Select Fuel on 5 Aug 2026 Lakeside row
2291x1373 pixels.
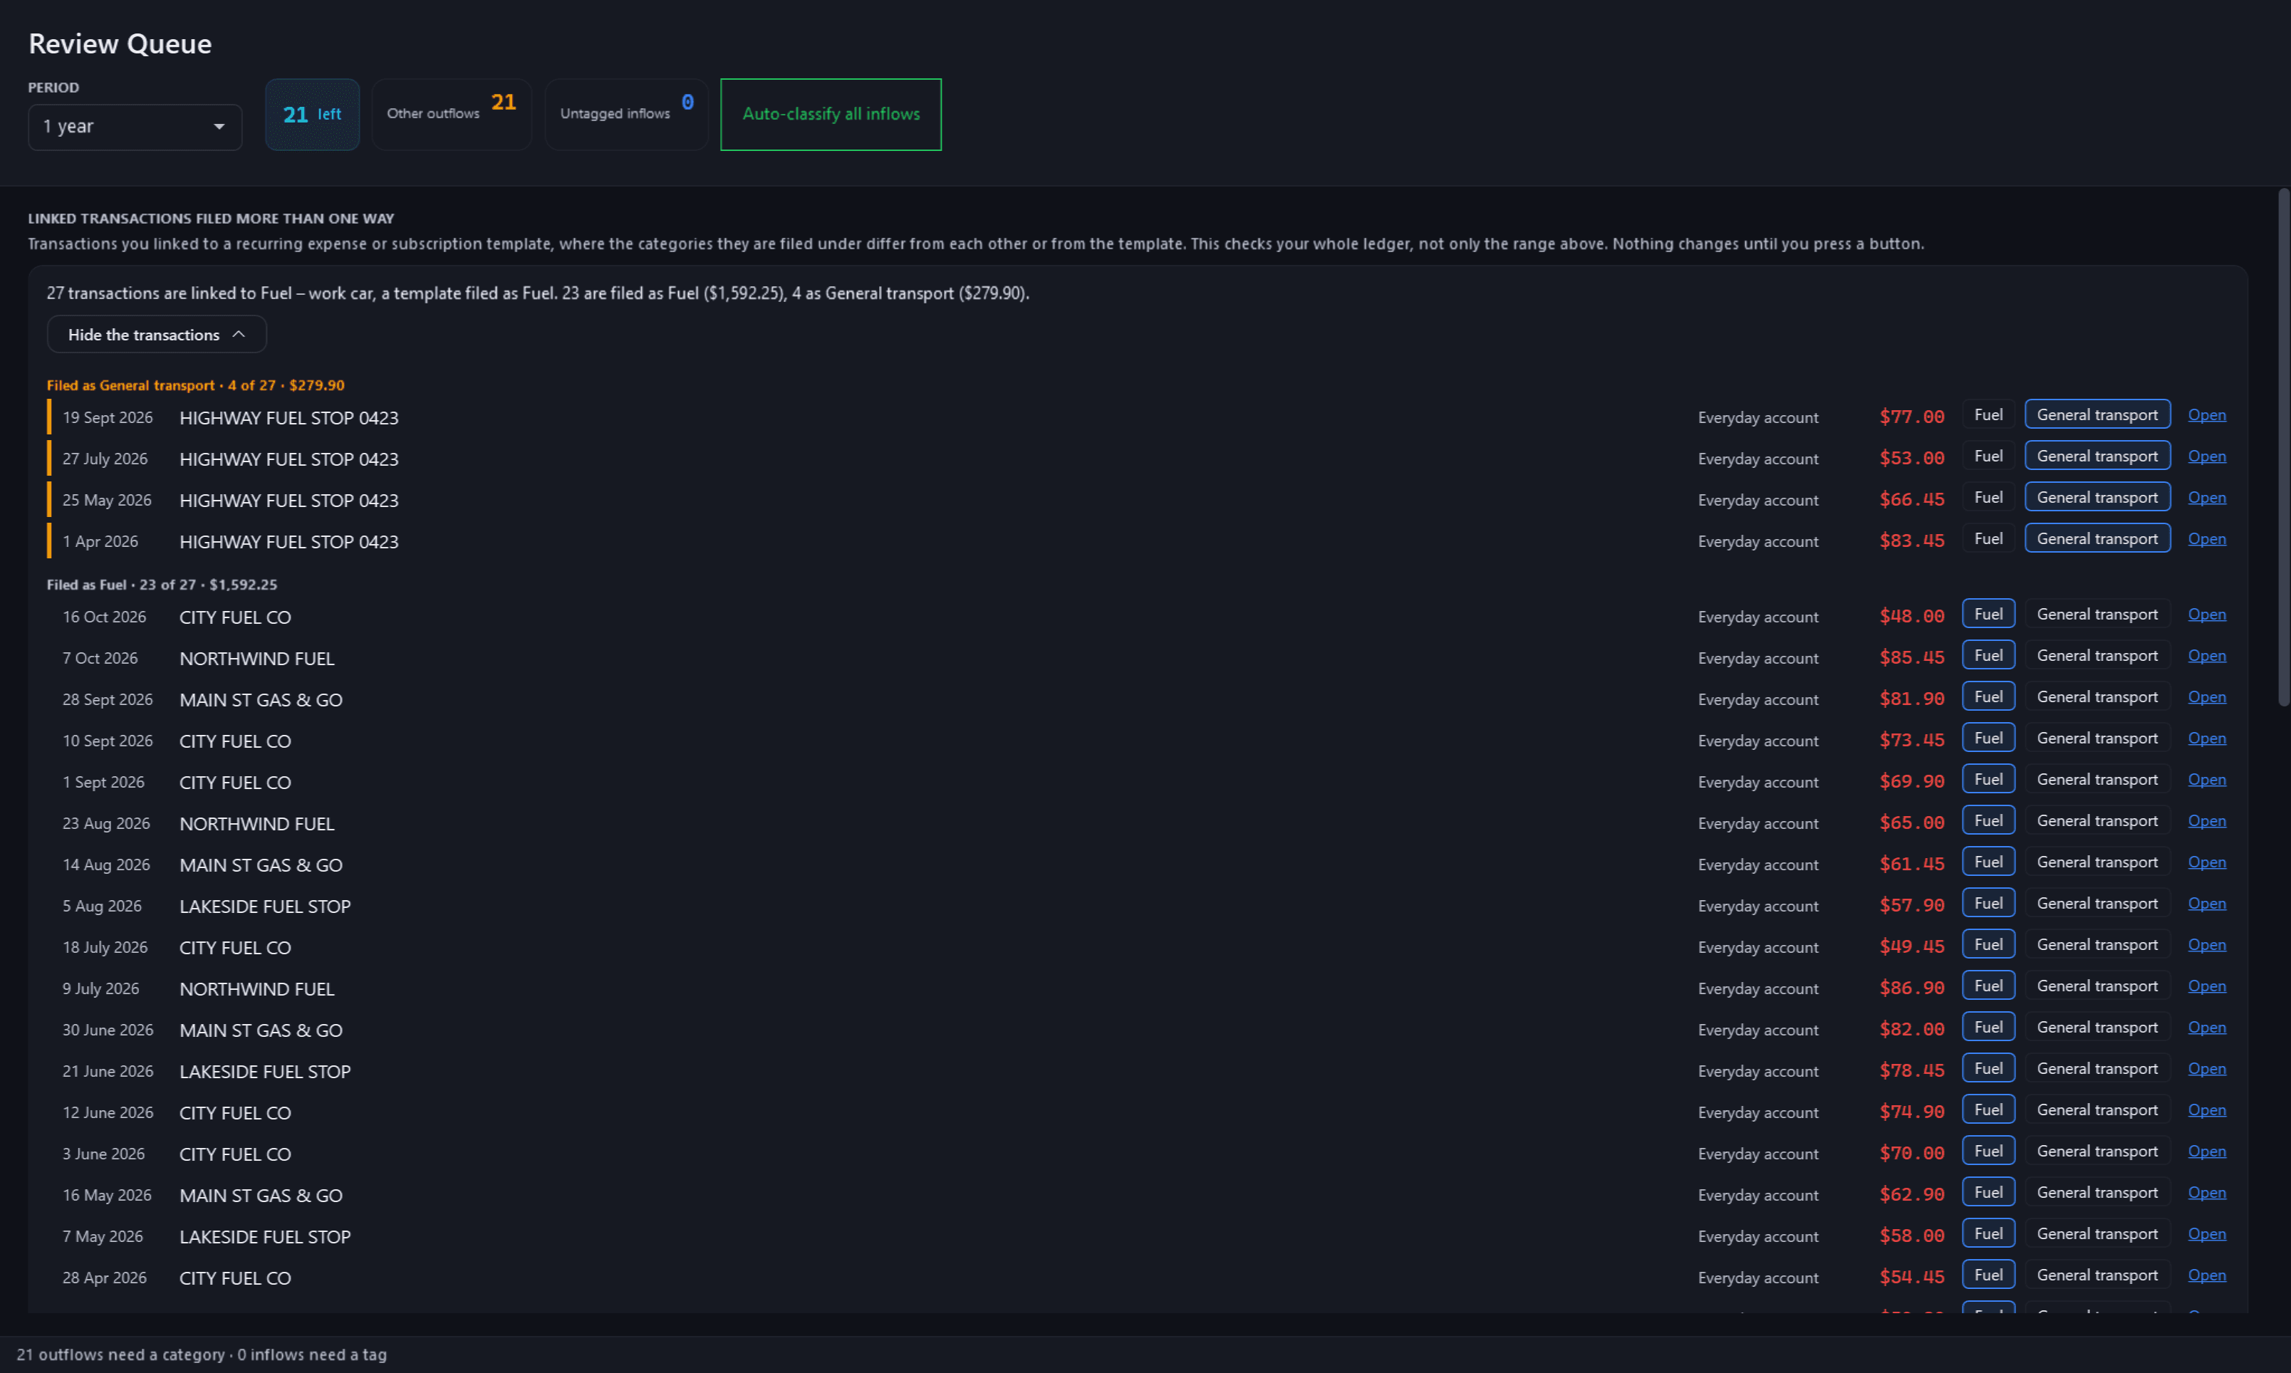click(1988, 904)
